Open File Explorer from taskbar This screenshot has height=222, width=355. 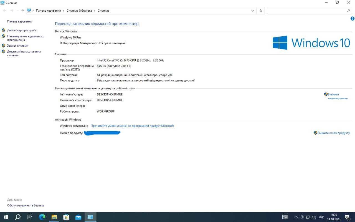click(x=54, y=217)
